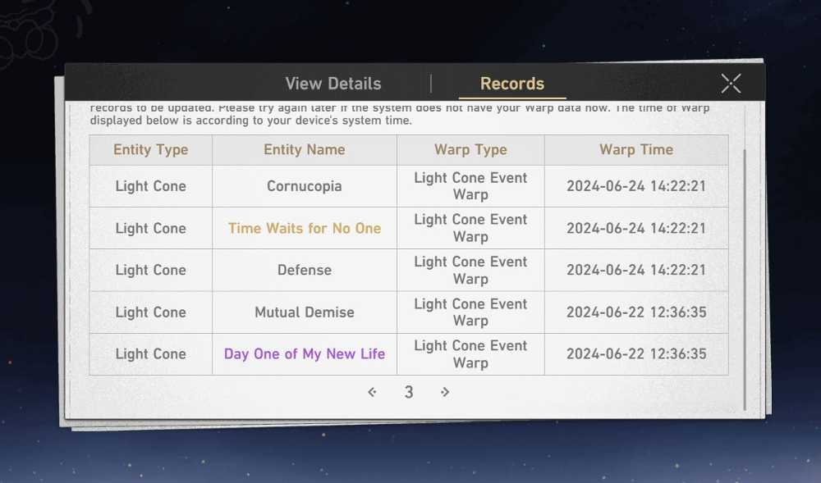Go to the next records page
This screenshot has width=821, height=483.
[444, 392]
